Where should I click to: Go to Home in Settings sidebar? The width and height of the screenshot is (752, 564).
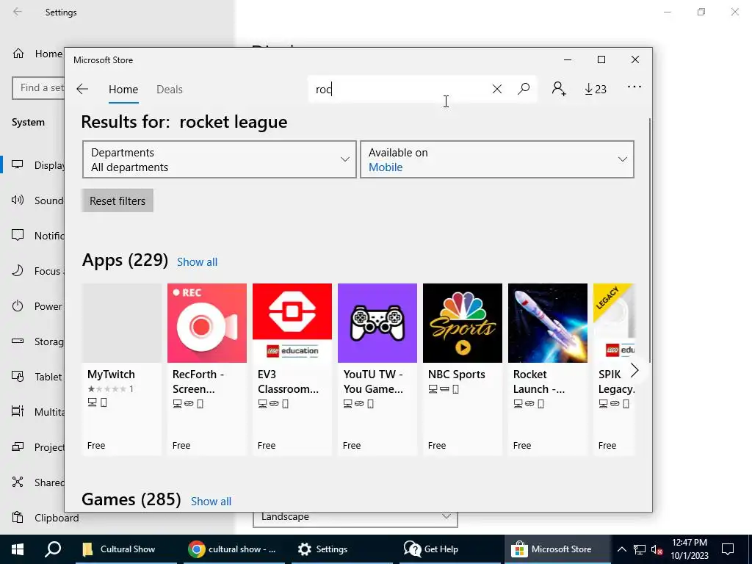pyautogui.click(x=37, y=54)
